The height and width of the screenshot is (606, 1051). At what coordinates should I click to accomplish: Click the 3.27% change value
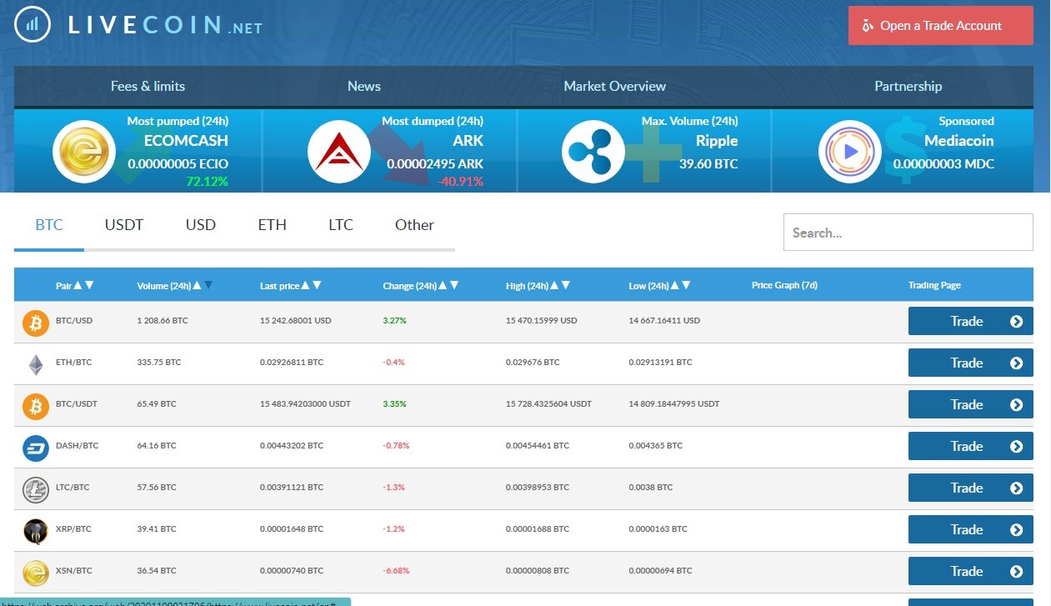395,321
